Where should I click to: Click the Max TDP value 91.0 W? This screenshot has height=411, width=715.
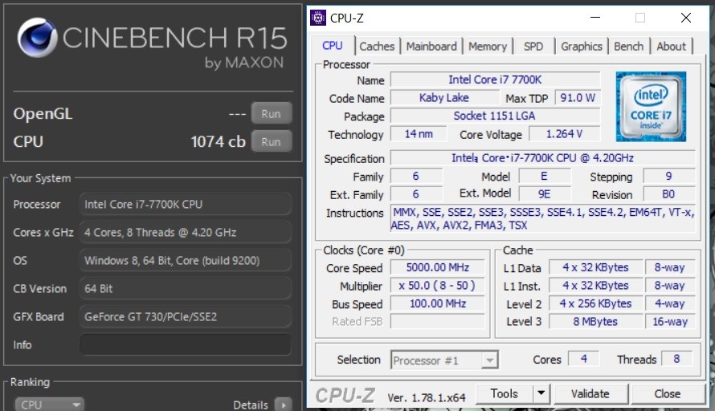coord(578,97)
